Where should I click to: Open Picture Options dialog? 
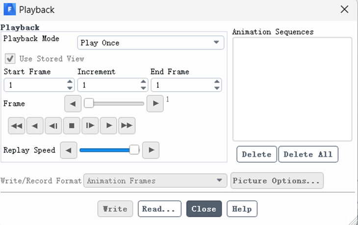click(277, 181)
